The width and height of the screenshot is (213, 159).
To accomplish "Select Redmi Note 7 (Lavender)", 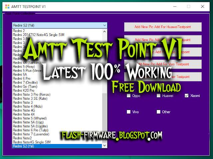I will (57, 134).
